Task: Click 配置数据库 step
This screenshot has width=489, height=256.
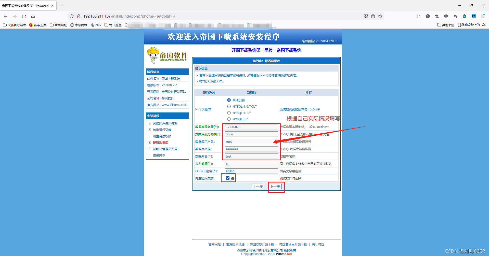Action: tap(161, 143)
